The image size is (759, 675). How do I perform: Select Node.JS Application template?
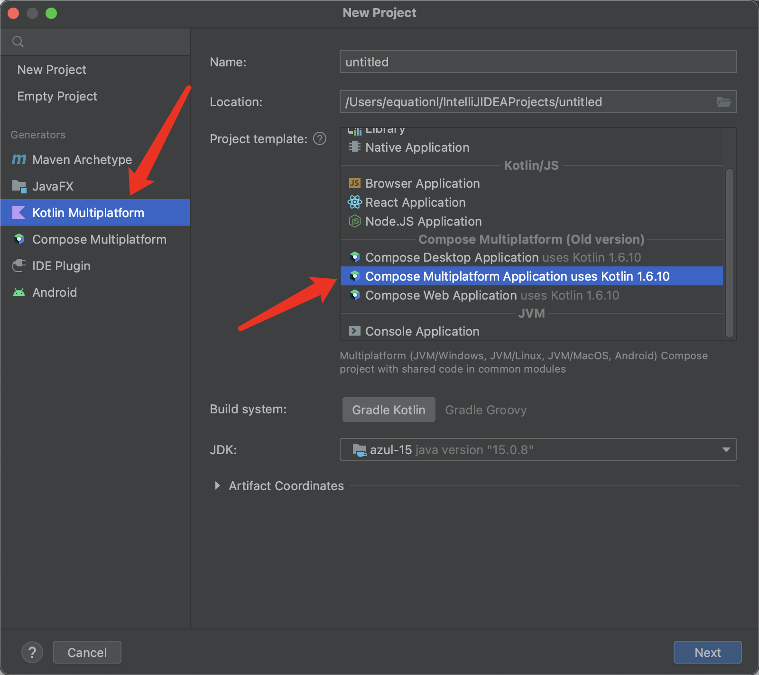(x=532, y=221)
